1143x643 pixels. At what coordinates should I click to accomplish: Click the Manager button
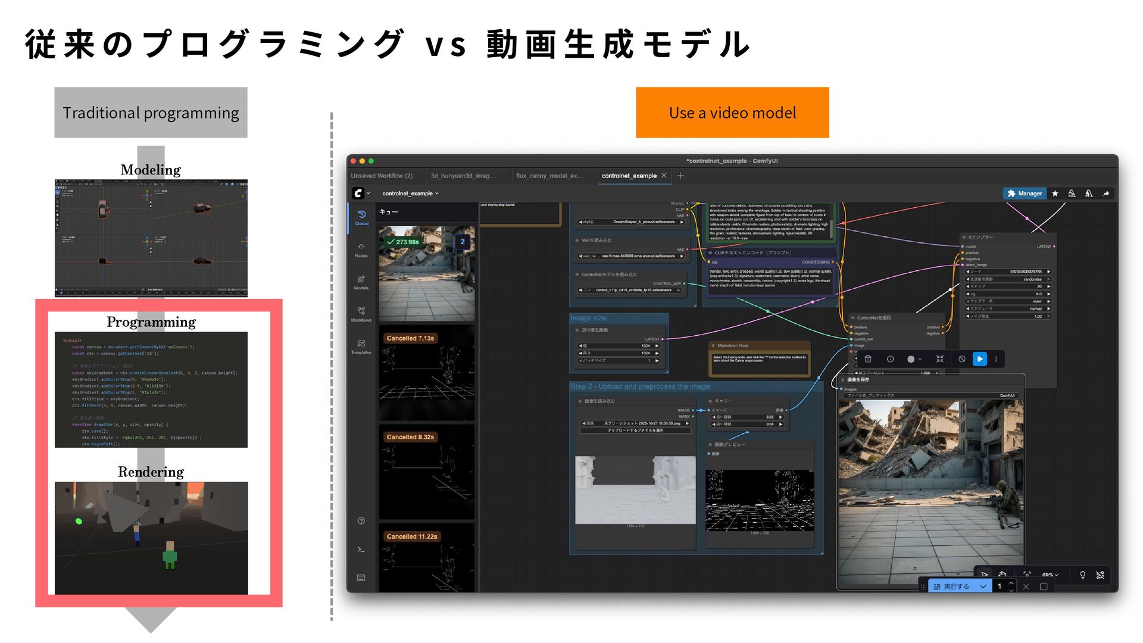tap(1025, 193)
